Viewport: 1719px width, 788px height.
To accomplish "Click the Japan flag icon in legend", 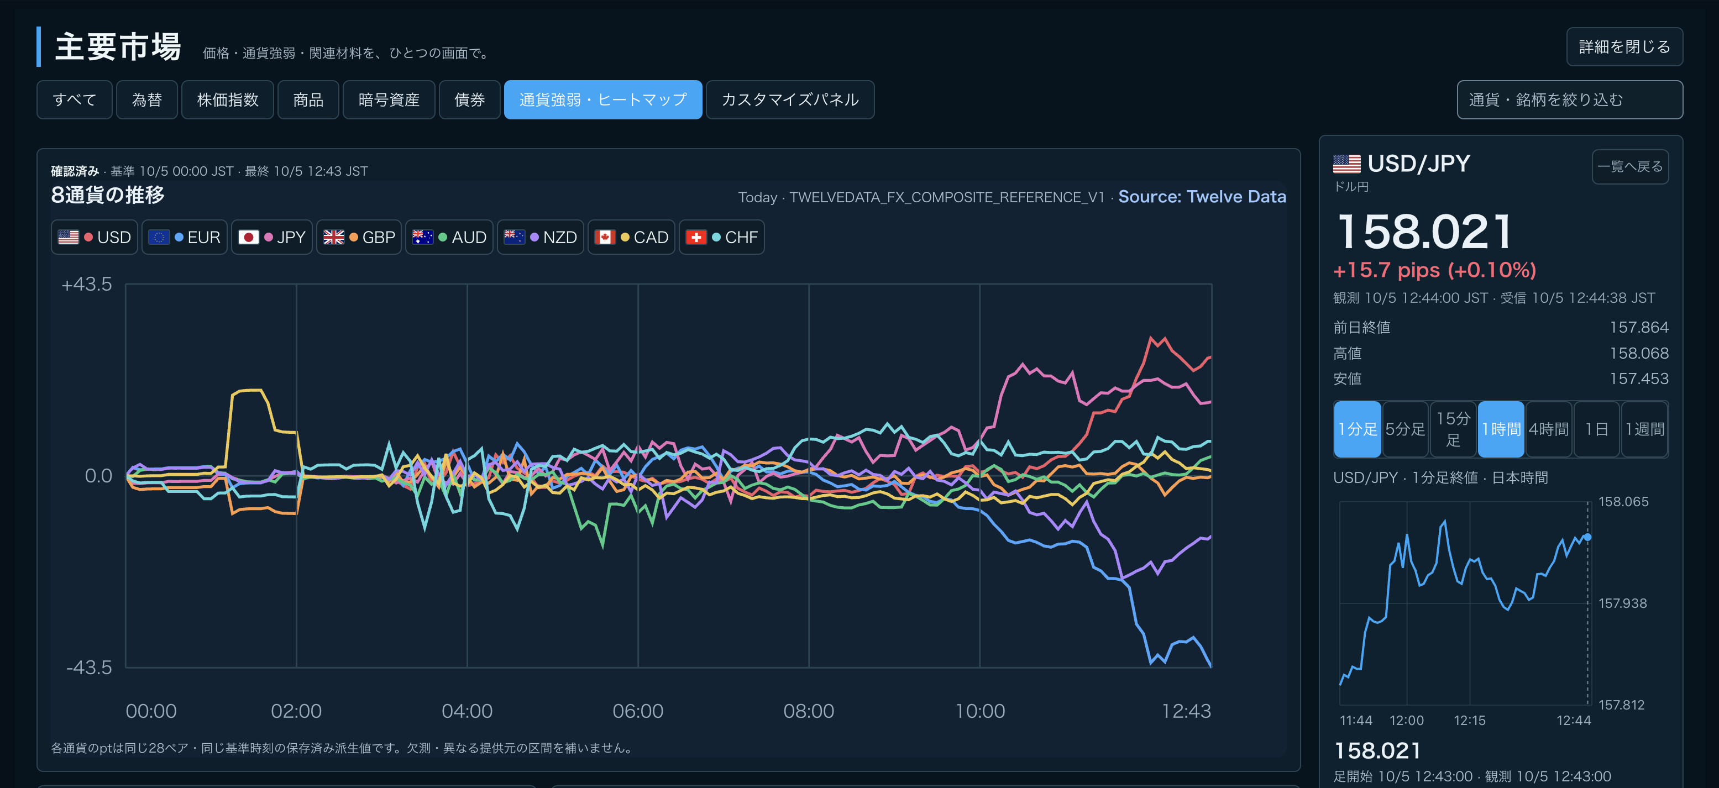I will coord(248,237).
